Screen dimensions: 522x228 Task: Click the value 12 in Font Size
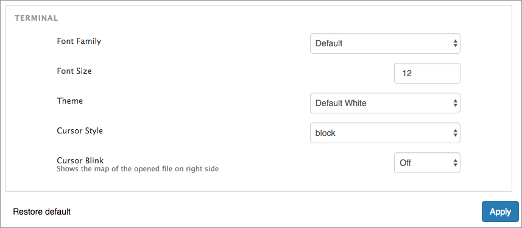point(407,73)
